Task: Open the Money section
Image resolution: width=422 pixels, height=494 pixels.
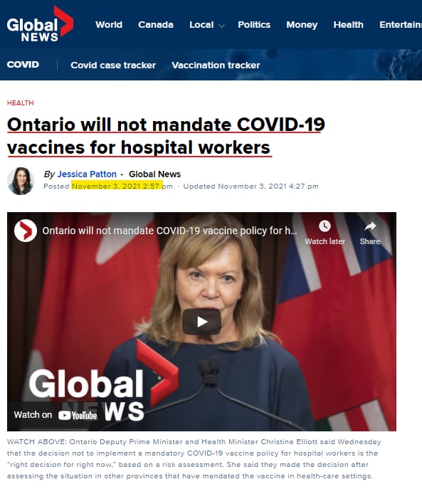Action: pos(302,25)
